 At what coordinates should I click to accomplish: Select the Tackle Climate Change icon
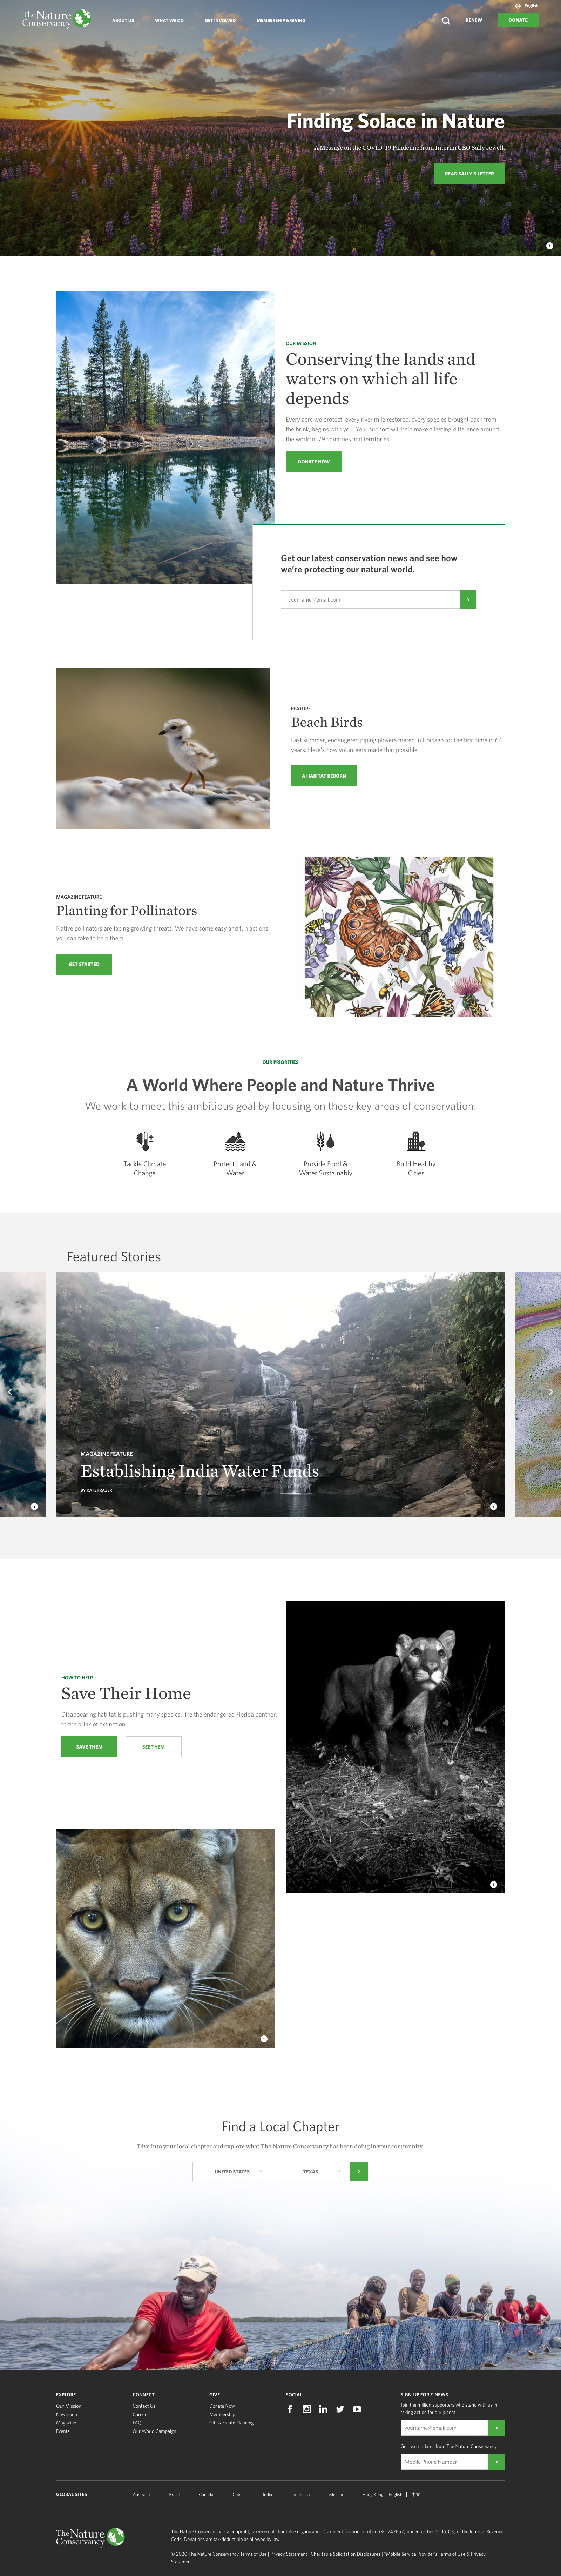(145, 1141)
